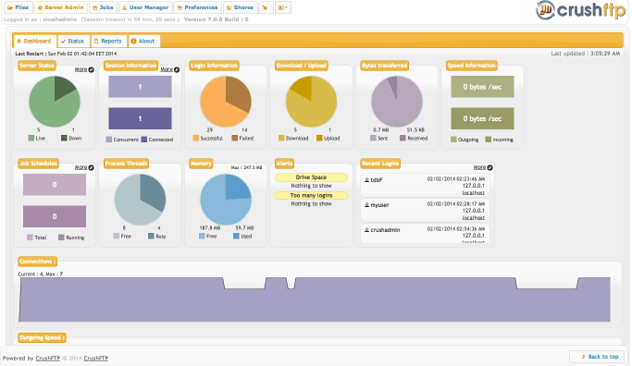Click the Bytes transferred pie chart
This screenshot has width=632, height=366.
(x=397, y=102)
